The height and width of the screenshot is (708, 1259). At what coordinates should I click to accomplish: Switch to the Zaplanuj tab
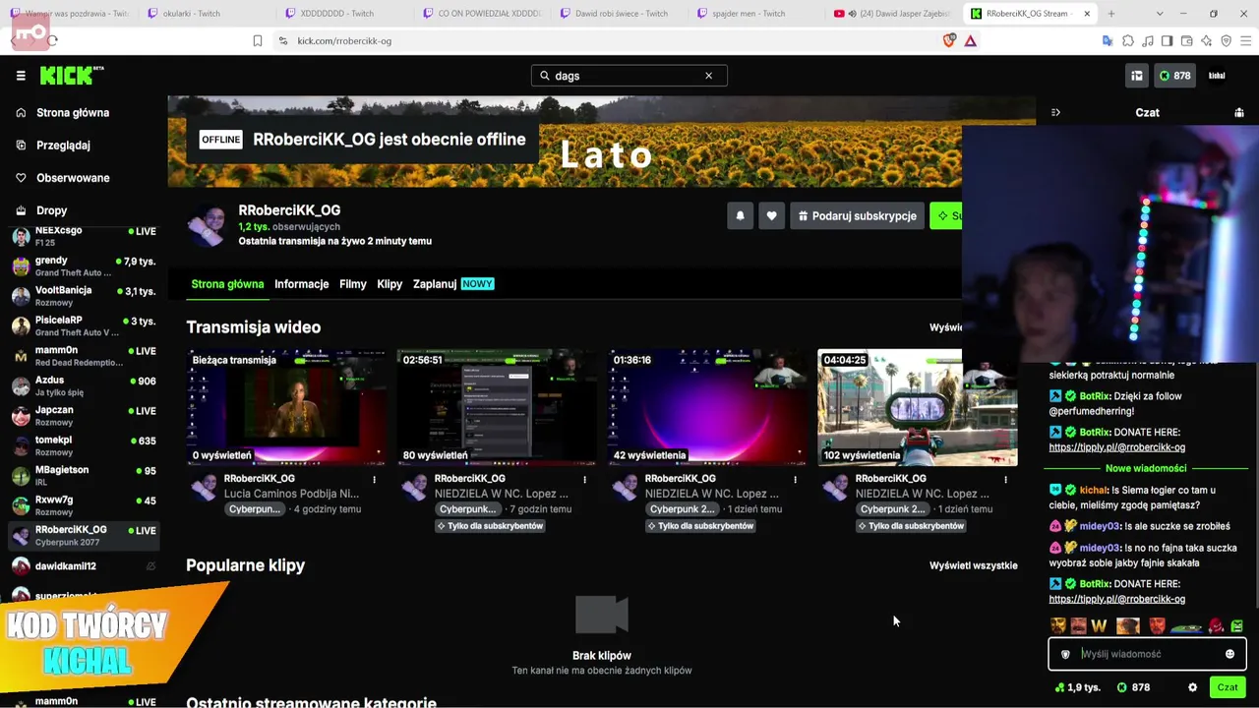(453, 284)
